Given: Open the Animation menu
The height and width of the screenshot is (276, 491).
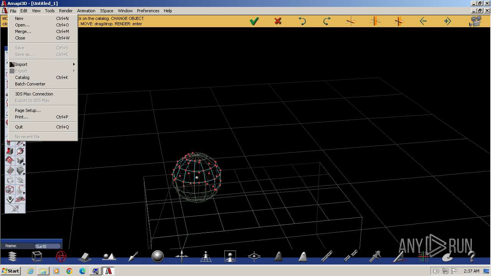Looking at the screenshot, I should [86, 11].
